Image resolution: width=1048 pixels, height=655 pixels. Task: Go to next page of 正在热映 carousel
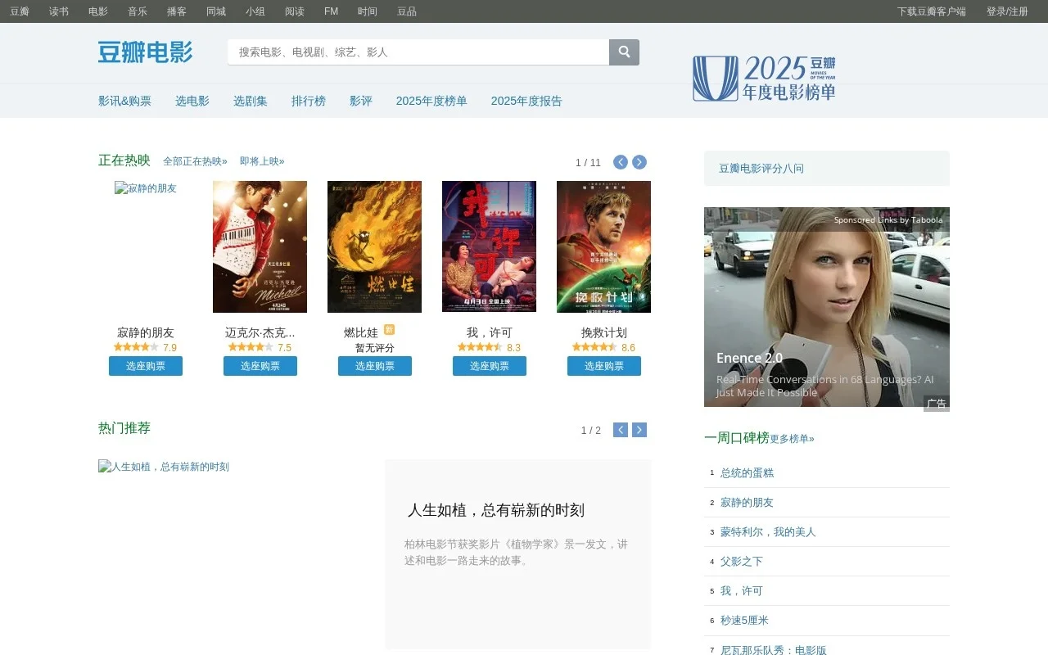coord(639,162)
